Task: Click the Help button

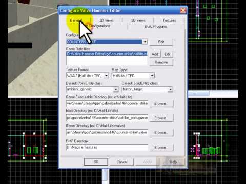Action: pos(173,162)
